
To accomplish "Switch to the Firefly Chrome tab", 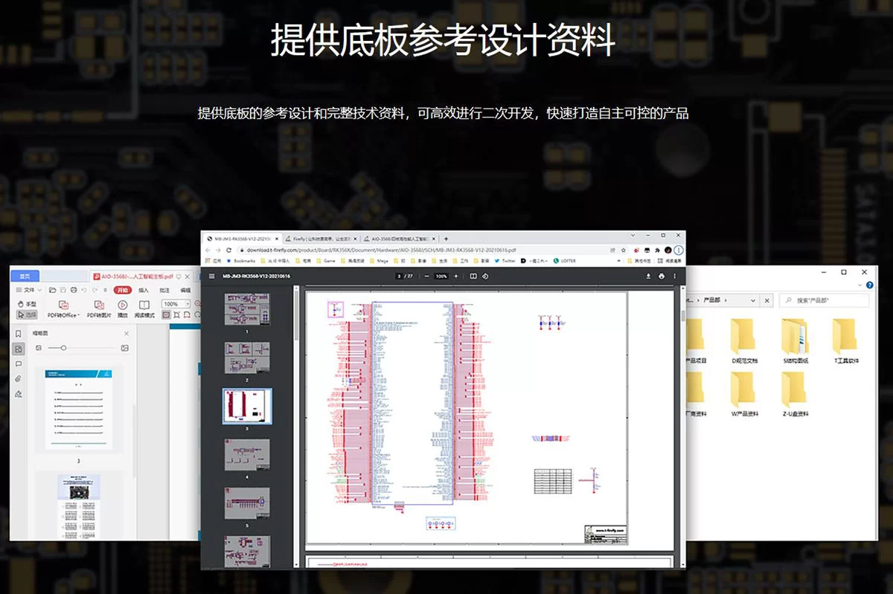I will pyautogui.click(x=321, y=239).
